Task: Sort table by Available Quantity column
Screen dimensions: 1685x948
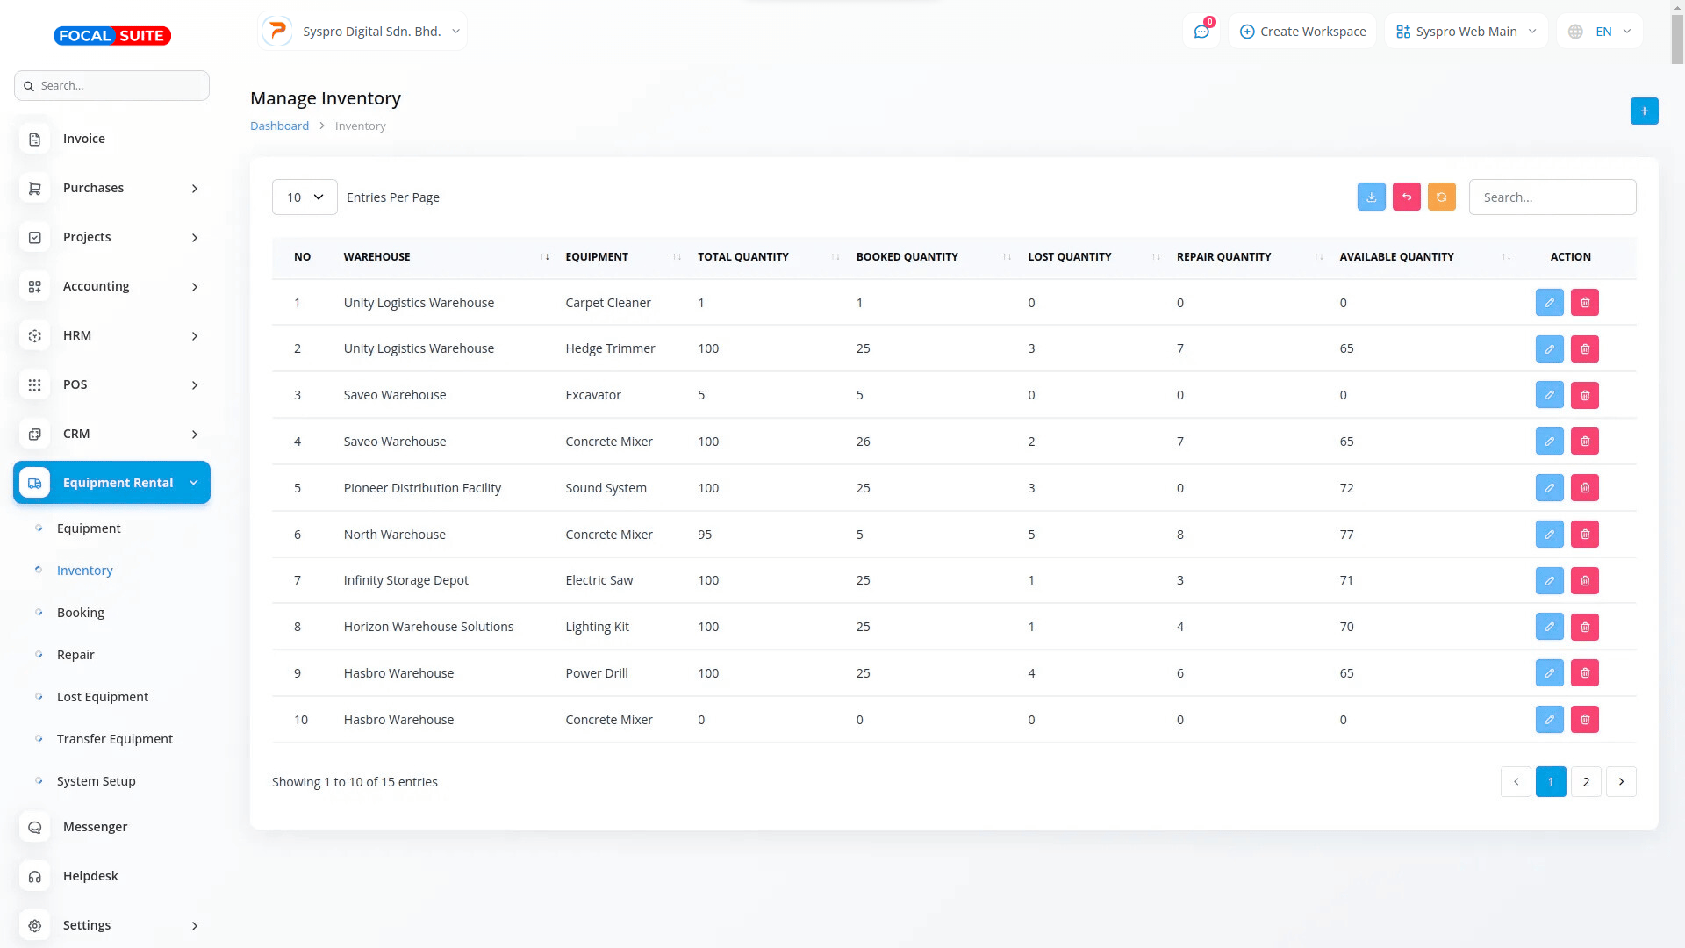Action: point(1395,256)
